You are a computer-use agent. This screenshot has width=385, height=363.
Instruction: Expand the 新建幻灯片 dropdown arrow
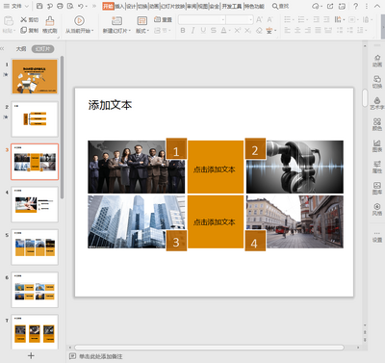tap(130, 31)
